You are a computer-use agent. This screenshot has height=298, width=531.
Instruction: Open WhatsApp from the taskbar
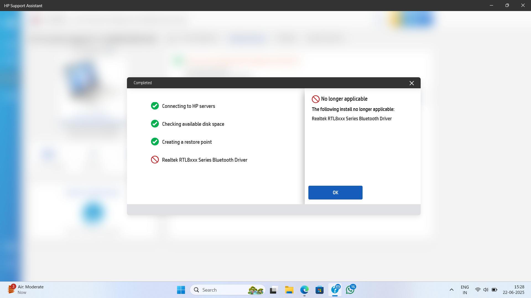350,290
